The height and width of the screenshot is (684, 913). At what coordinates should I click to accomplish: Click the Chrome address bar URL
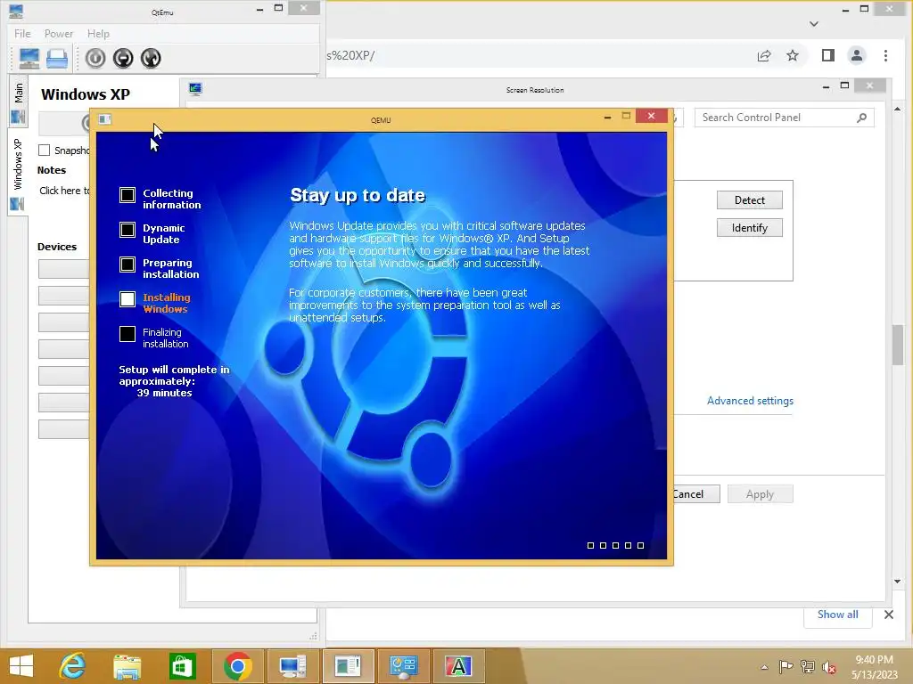point(350,56)
